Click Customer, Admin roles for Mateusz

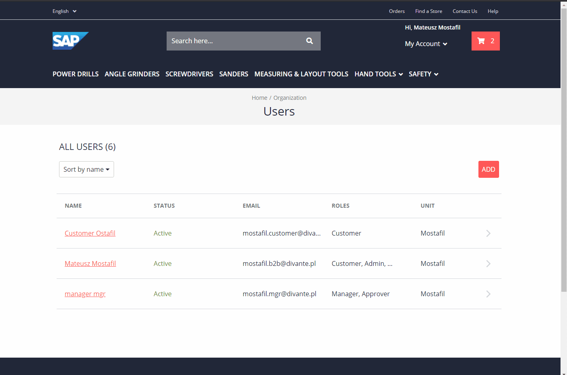pyautogui.click(x=362, y=263)
